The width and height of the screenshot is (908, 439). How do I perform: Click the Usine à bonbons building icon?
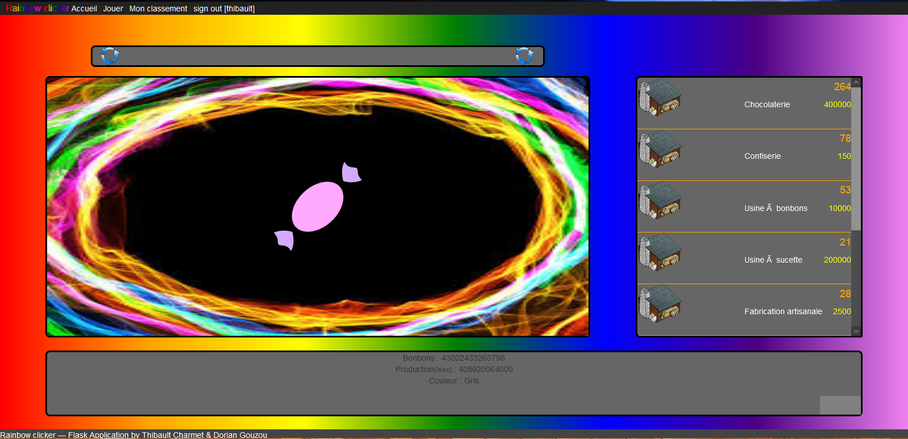(660, 201)
